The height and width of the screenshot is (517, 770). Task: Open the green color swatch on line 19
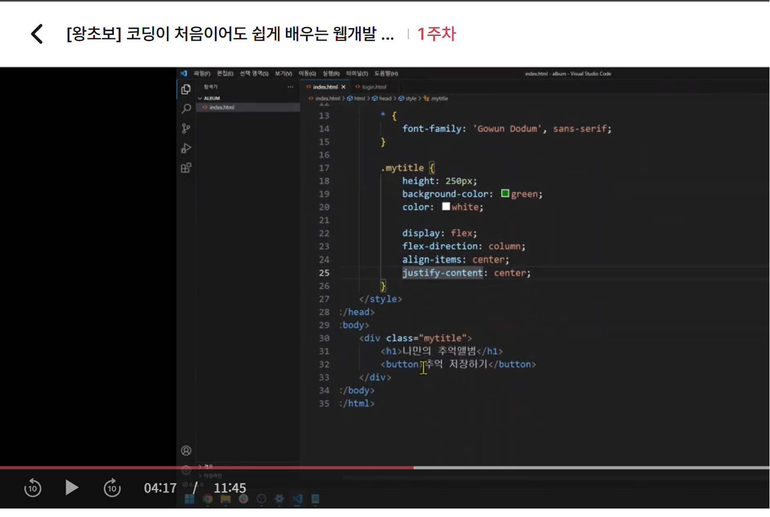pos(505,193)
